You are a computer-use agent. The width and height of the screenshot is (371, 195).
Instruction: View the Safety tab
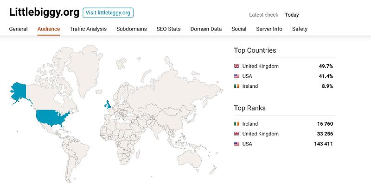(x=300, y=29)
